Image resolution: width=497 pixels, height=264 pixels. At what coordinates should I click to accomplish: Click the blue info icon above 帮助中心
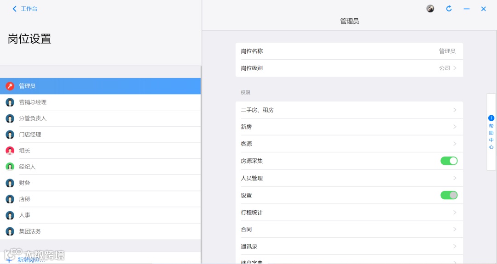[x=491, y=118]
